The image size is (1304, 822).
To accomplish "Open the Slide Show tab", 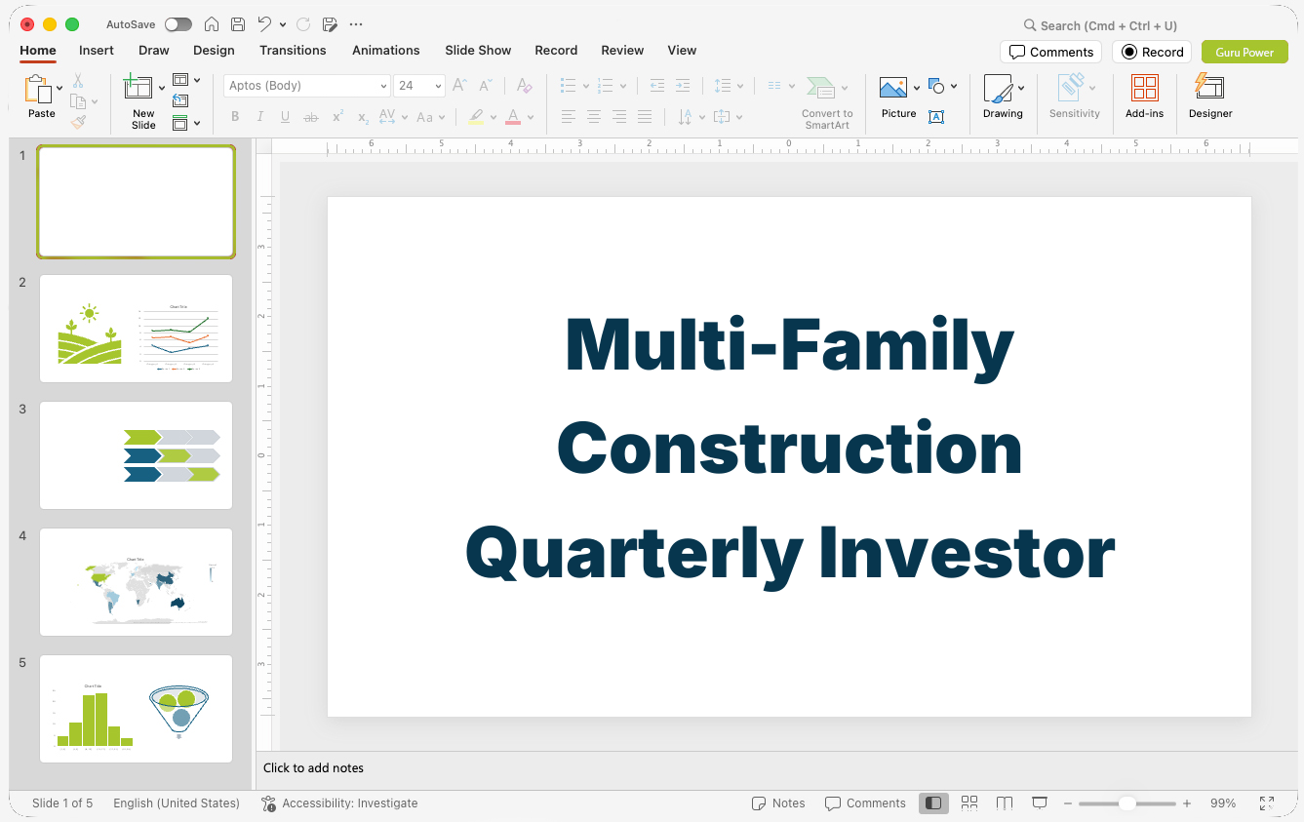I will [478, 51].
